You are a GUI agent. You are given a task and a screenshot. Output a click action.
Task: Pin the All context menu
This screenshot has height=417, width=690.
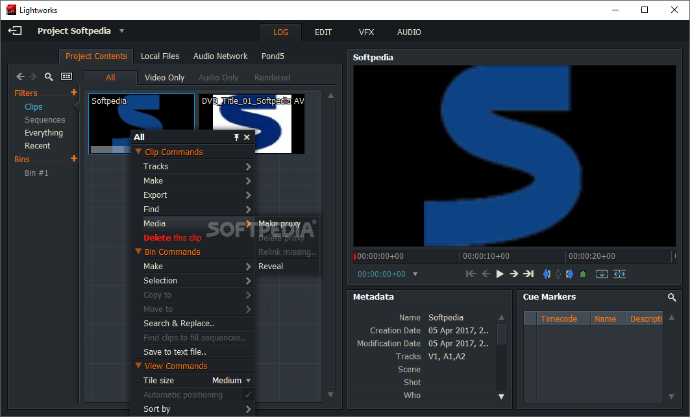(236, 137)
